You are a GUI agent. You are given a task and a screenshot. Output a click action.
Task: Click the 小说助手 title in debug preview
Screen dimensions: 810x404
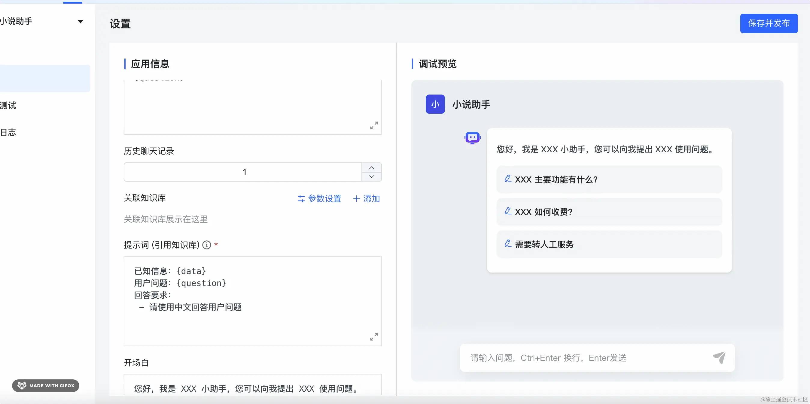click(471, 104)
